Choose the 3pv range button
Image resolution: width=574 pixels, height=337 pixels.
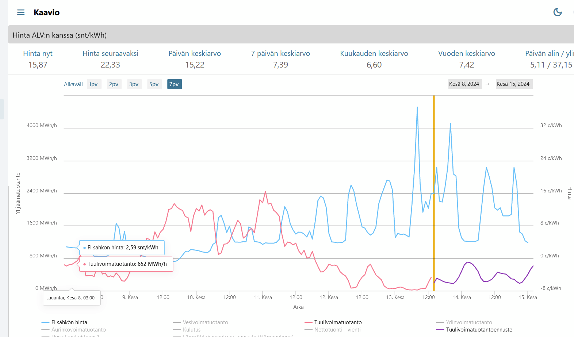tap(134, 84)
